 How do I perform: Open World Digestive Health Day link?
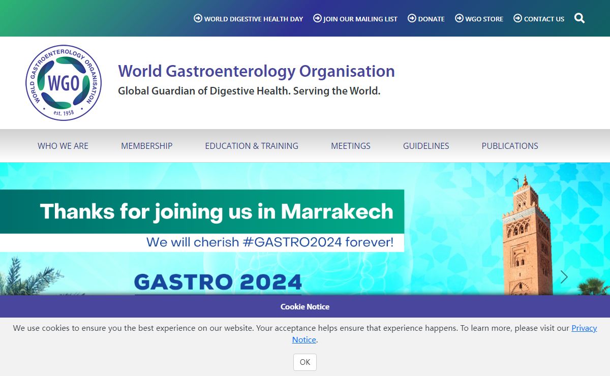point(254,19)
